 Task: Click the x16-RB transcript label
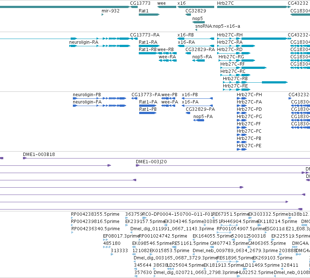pos(186,35)
